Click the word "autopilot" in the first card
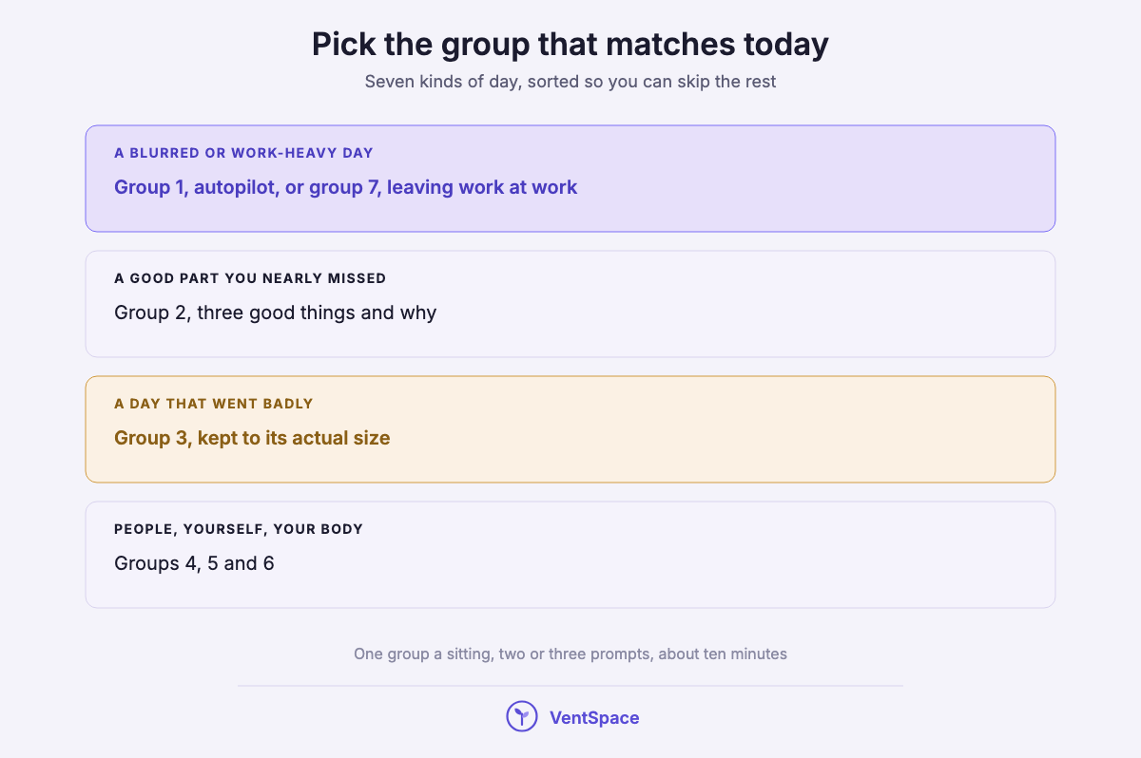Viewport: 1141px width, 758px height. [x=236, y=187]
